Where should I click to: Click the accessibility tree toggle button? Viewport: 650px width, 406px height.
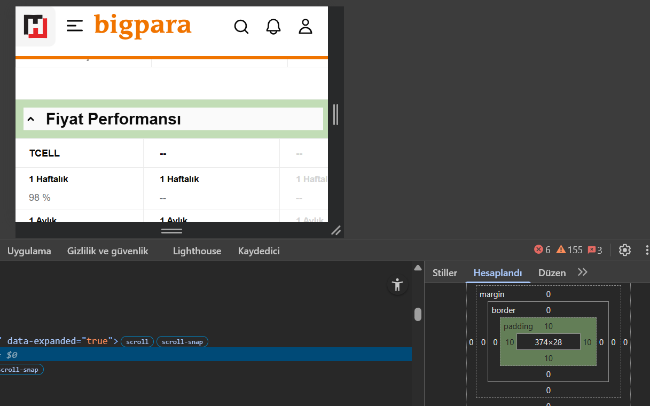(397, 285)
